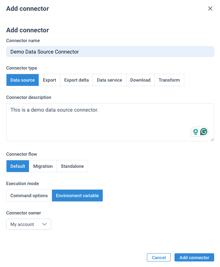Select the Transform connector type
220x267 pixels.
tap(169, 80)
